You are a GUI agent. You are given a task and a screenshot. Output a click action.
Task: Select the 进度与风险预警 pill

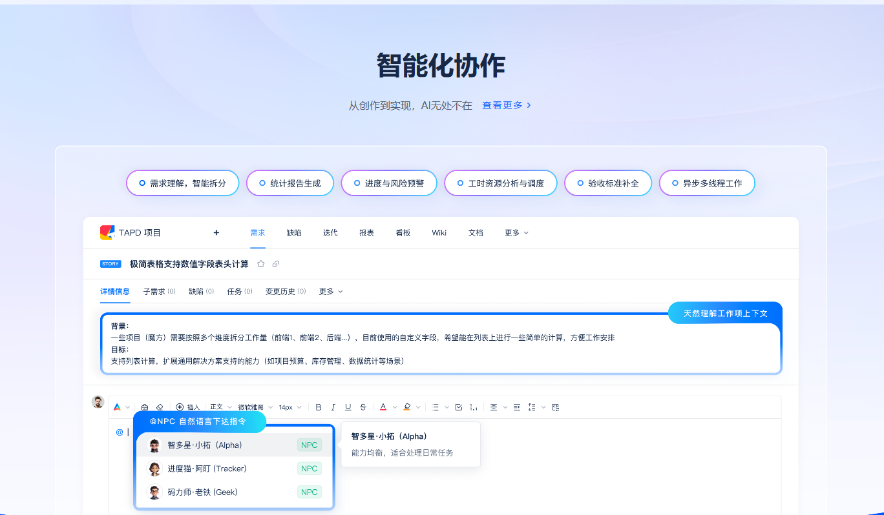tap(388, 183)
